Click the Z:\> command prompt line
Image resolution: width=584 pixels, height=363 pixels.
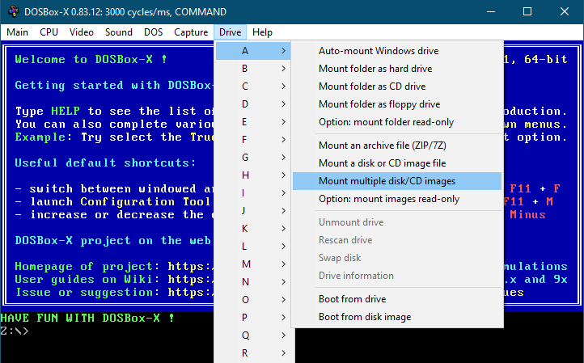[15, 331]
